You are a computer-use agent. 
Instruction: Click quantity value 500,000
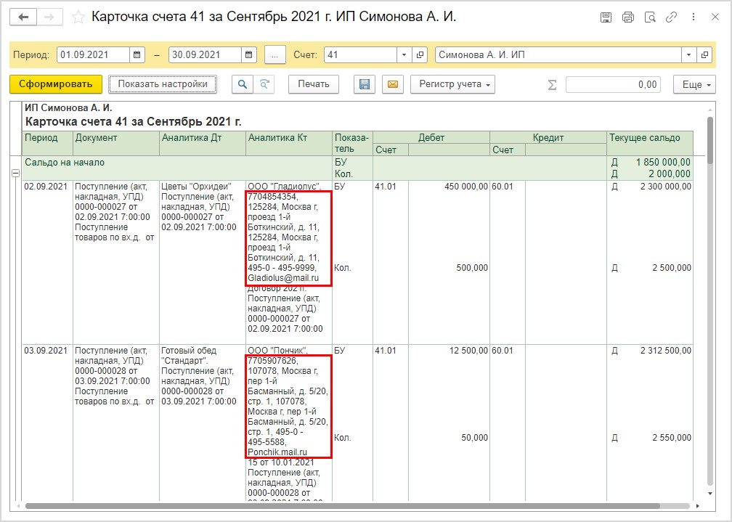472,268
